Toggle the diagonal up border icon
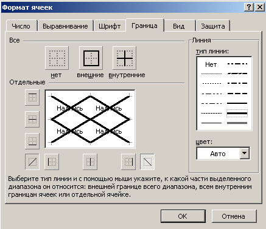 [32, 162]
